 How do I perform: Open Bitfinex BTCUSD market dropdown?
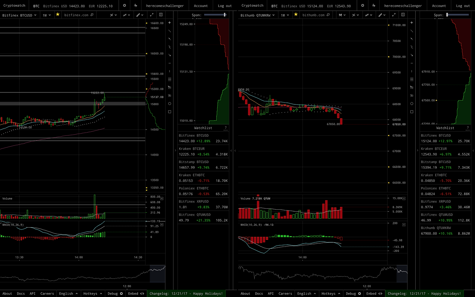coord(20,15)
